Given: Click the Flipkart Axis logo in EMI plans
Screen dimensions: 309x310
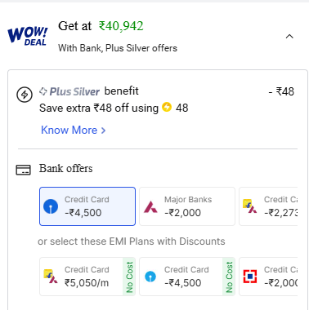Looking at the screenshot, I should coord(51,277).
